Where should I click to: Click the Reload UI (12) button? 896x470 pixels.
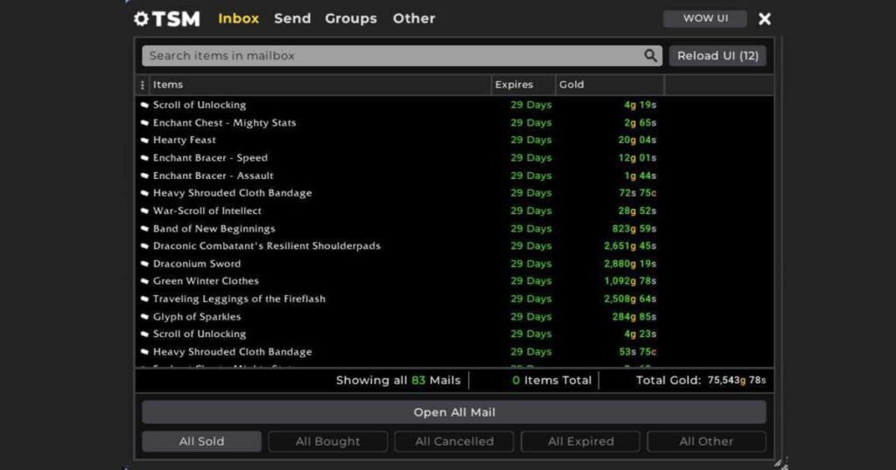click(x=717, y=56)
